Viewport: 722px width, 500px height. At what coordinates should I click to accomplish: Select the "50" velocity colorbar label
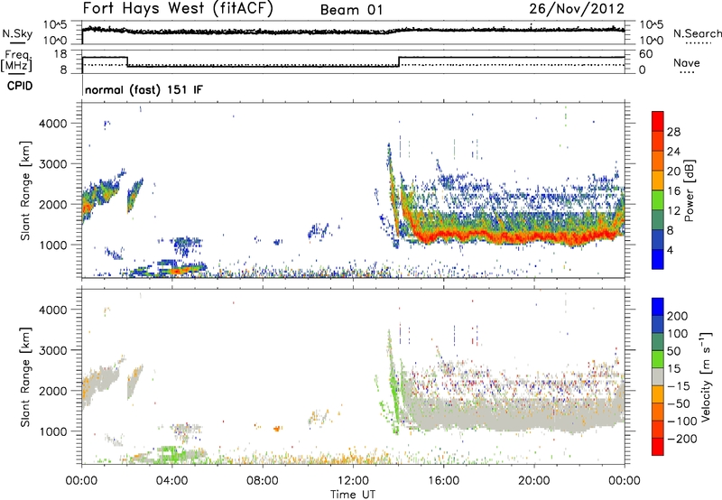(673, 351)
